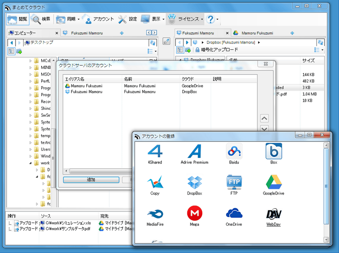Create new folder in left pane
This screenshot has height=253, width=339.
coord(19,52)
